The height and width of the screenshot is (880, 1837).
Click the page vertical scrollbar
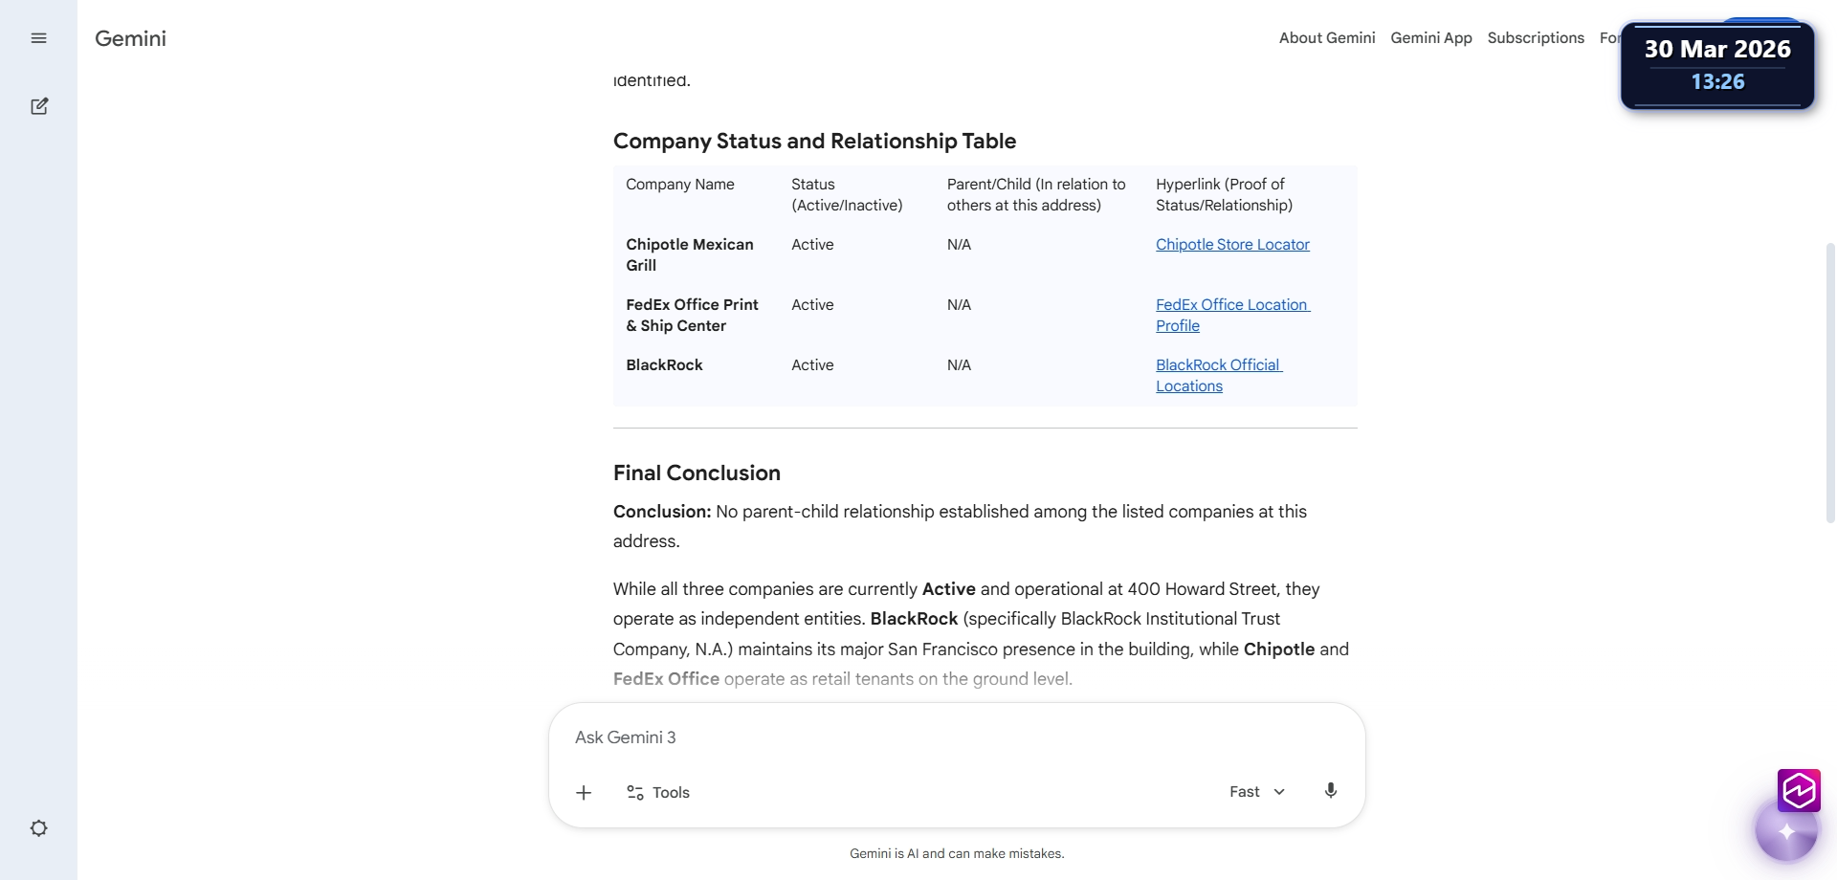(1829, 383)
